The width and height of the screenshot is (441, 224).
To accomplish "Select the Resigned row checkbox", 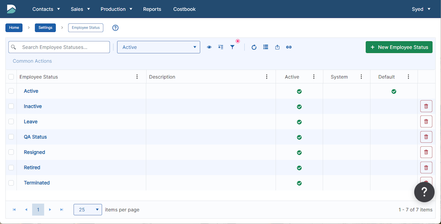I will (x=11, y=152).
